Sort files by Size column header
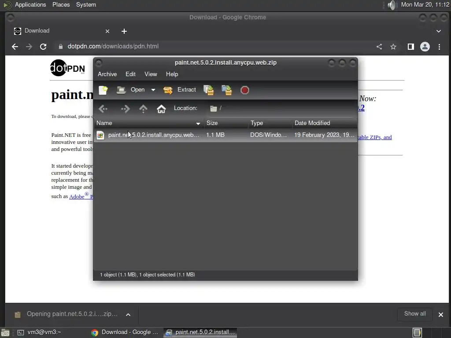 226,123
